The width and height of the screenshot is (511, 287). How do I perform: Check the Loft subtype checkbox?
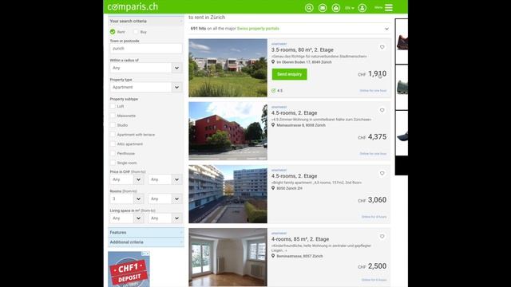pos(113,106)
